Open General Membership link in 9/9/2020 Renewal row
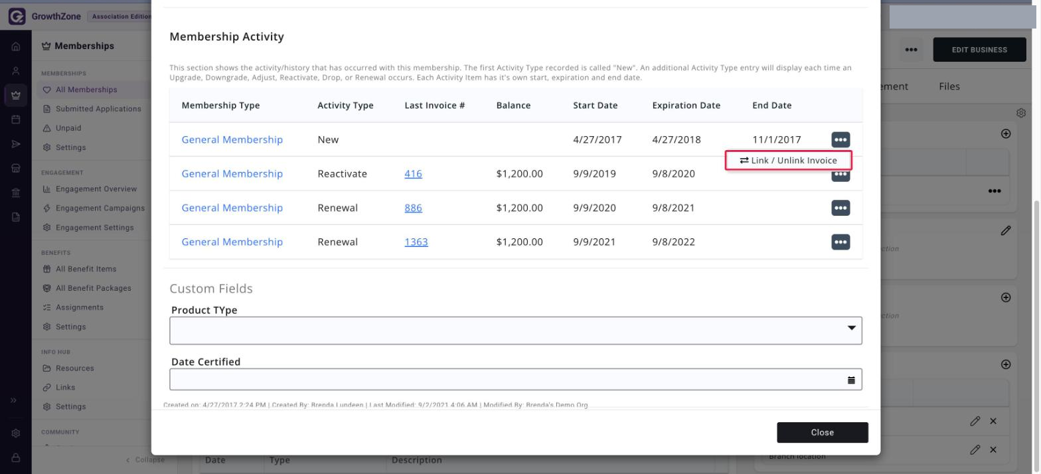Viewport: 1041px width, 474px height. coord(232,208)
